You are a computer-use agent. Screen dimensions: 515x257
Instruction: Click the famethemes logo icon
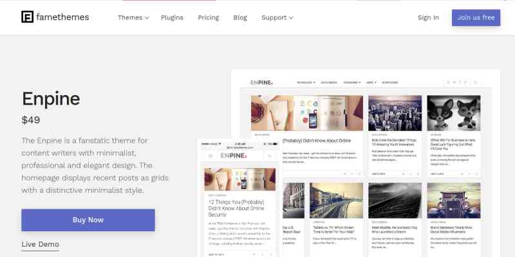(27, 17)
